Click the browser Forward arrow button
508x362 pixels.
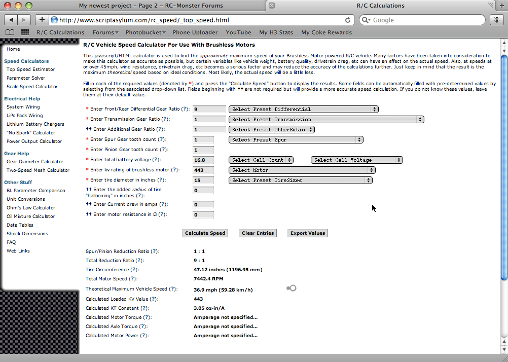coord(24,20)
